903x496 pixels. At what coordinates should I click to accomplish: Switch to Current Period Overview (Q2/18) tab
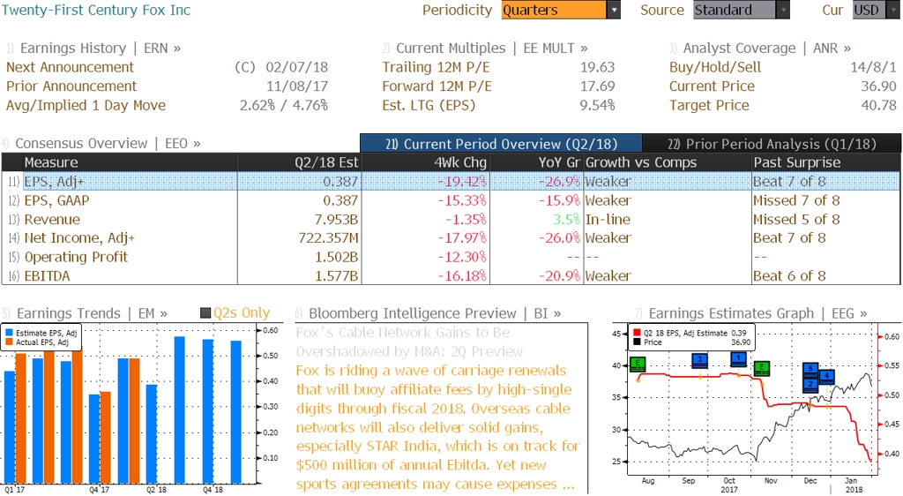[501, 144]
